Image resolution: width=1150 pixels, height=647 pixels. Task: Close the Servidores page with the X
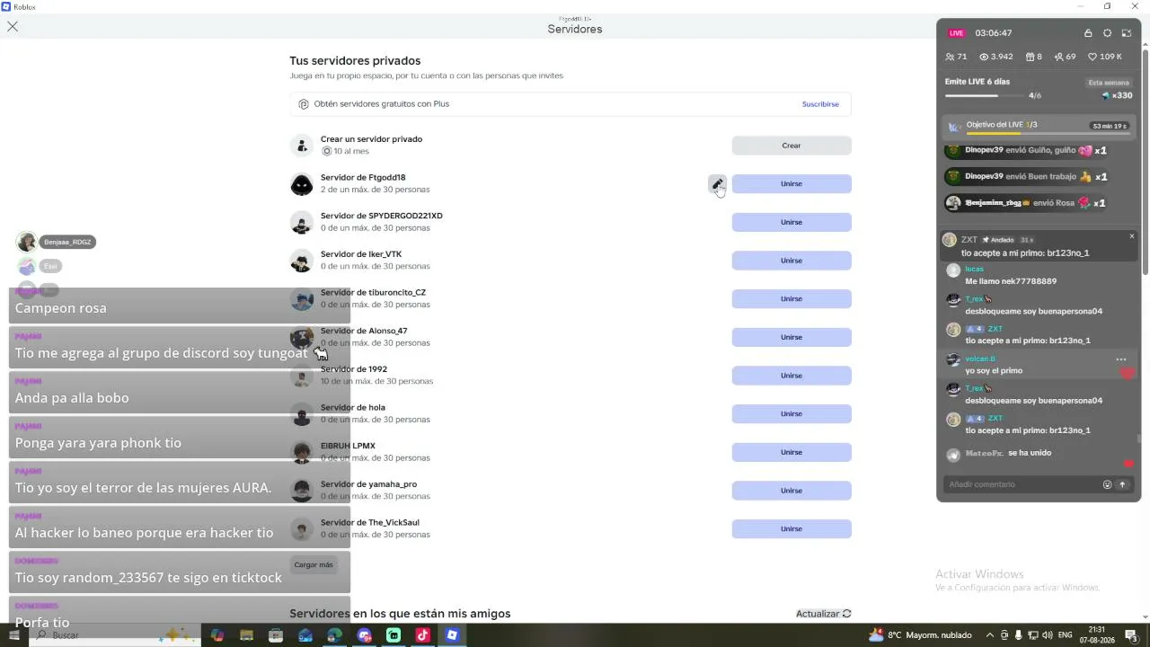pos(13,27)
